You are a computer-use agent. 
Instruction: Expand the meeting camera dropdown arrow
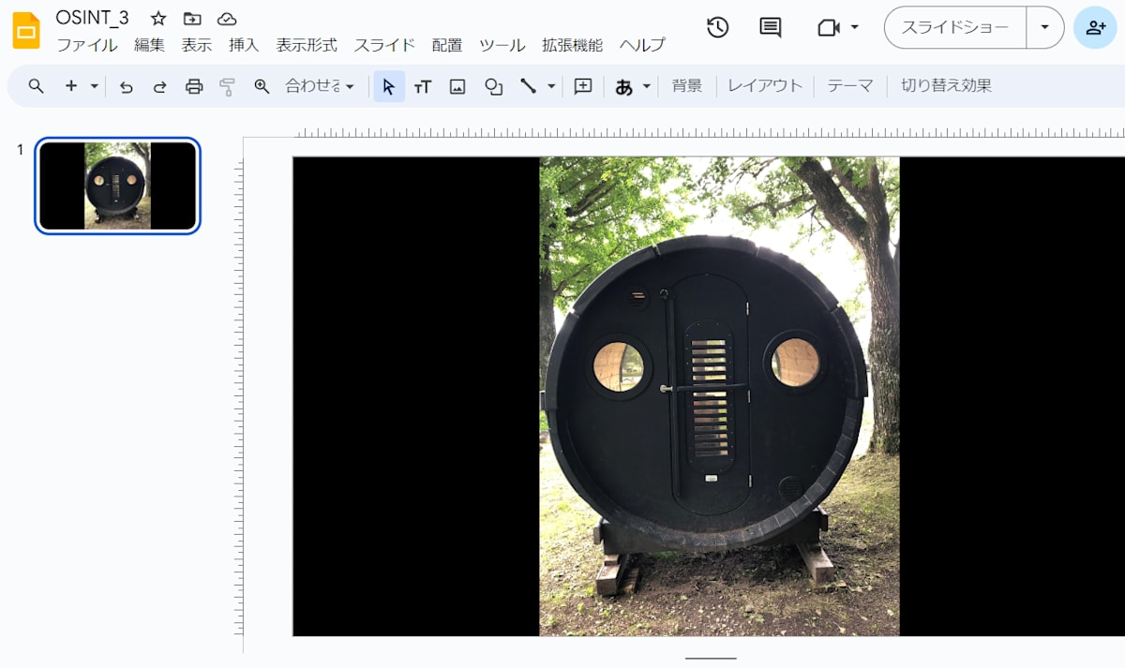point(855,27)
